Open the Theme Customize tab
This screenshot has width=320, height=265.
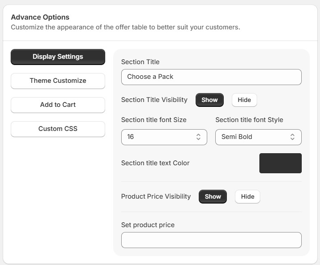(58, 81)
